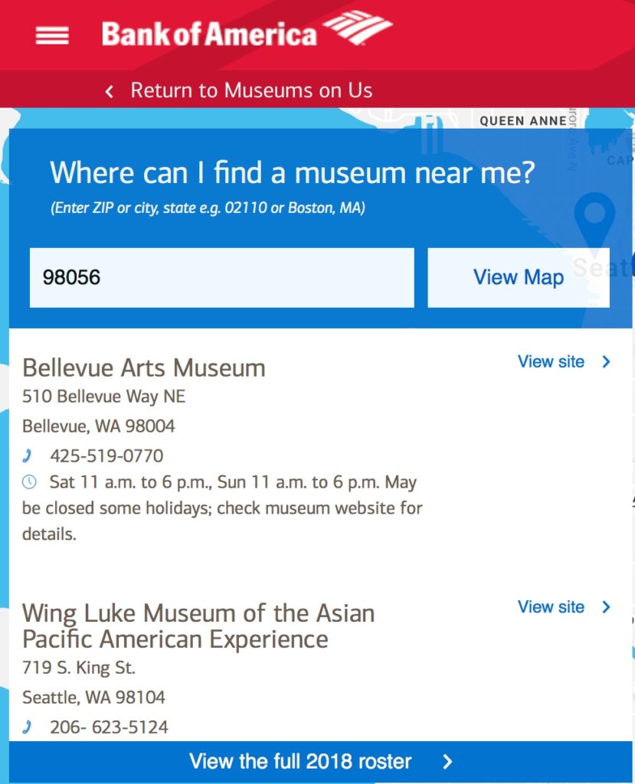This screenshot has width=635, height=784.
Task: Select the Bellevue Arts Museum title
Action: 143,368
